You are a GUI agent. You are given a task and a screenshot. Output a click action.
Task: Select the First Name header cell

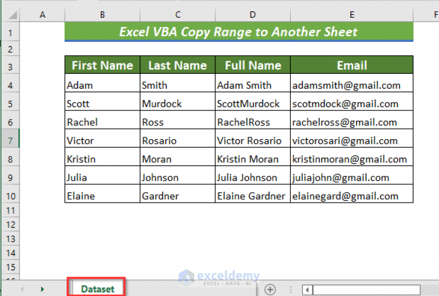click(102, 65)
